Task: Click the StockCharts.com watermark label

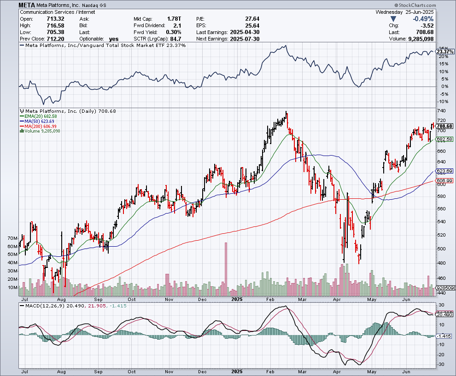Action: 415,5
